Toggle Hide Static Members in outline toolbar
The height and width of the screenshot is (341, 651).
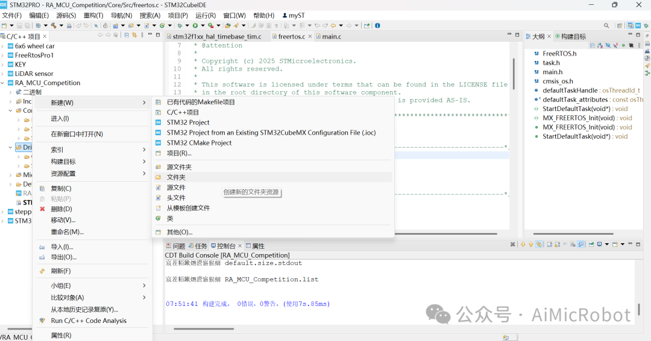tap(615, 45)
